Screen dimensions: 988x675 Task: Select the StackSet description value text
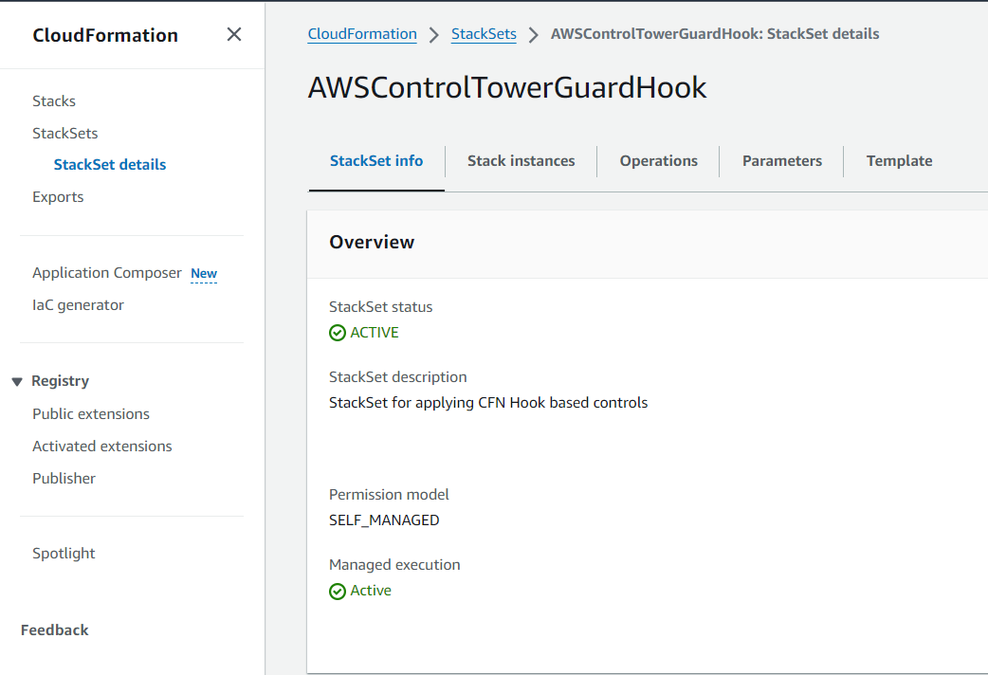click(488, 403)
